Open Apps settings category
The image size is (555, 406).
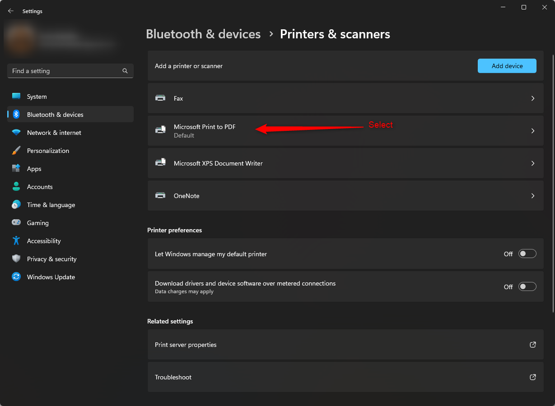pyautogui.click(x=70, y=169)
